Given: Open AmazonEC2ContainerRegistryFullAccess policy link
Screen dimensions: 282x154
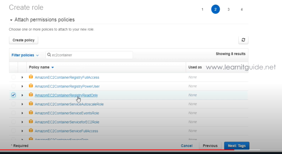Looking at the screenshot, I should 67,77.
